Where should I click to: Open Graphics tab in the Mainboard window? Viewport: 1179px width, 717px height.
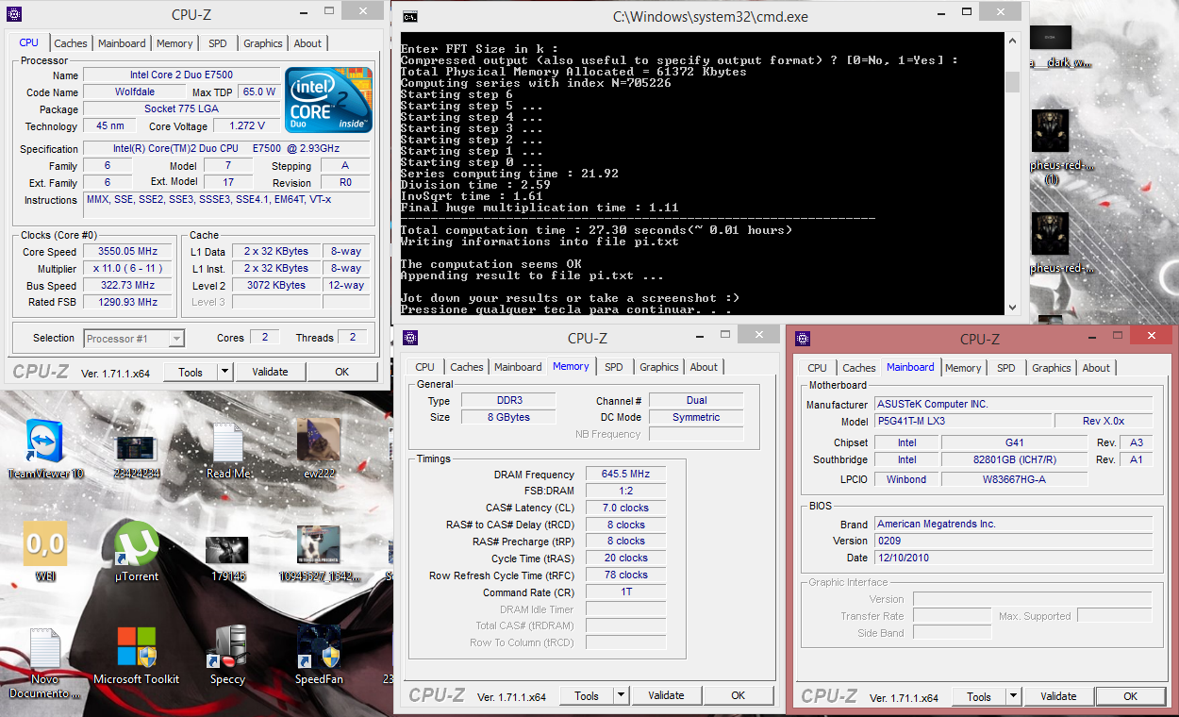pyautogui.click(x=1052, y=368)
